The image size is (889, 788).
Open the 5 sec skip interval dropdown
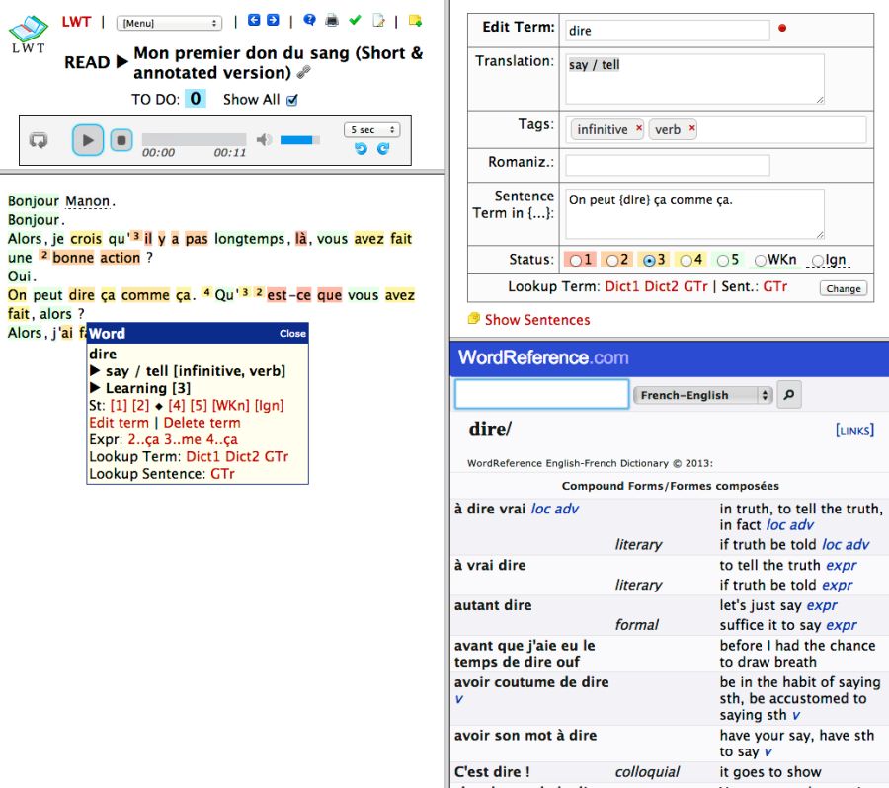(371, 130)
